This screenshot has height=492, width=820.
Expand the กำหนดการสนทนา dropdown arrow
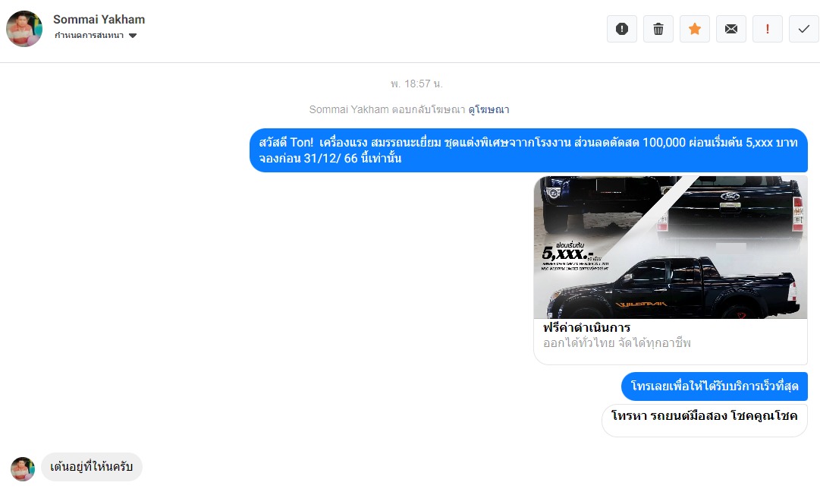coord(133,36)
